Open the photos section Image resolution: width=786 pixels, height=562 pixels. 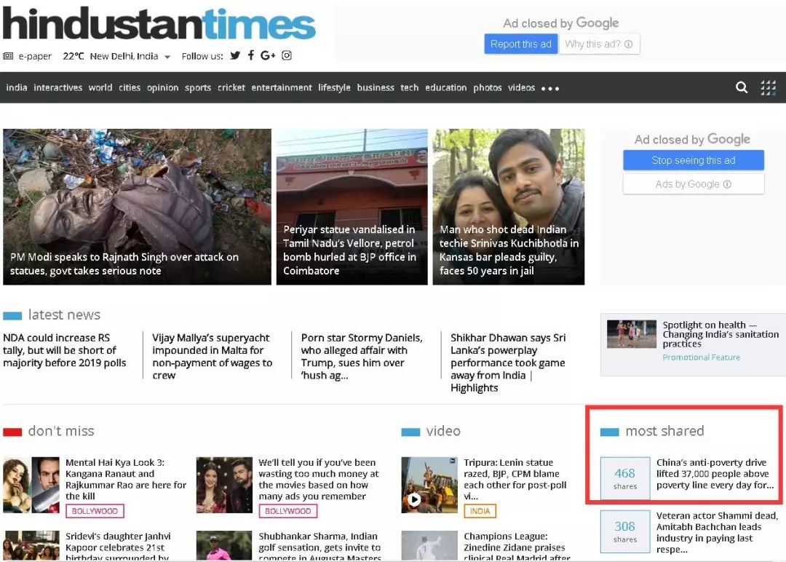(487, 88)
